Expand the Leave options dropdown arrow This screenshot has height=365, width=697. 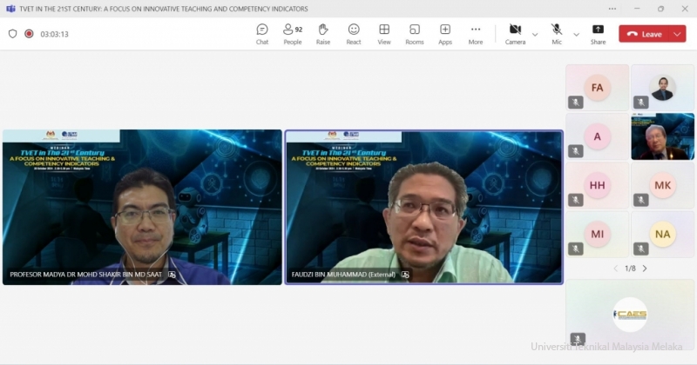679,34
